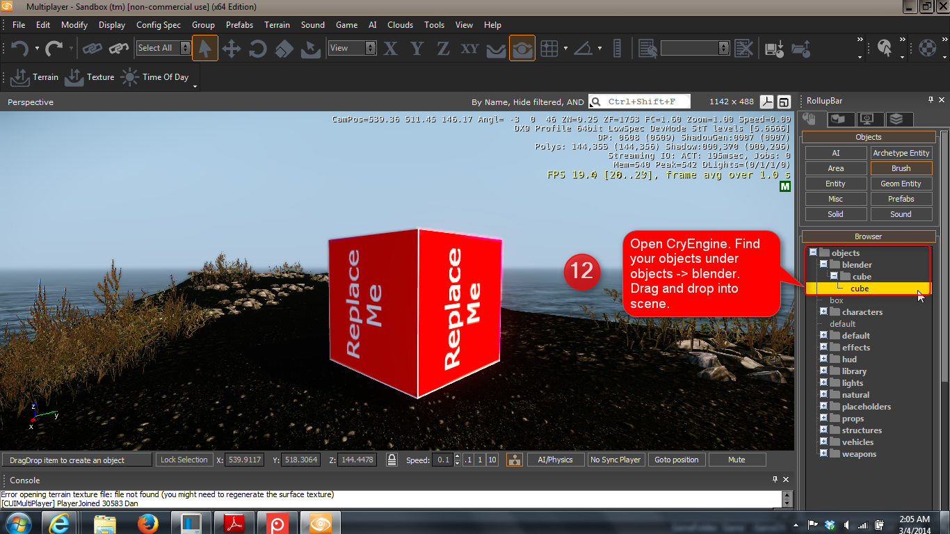Click the object picker cursor icon
950x534 pixels.
point(885,48)
